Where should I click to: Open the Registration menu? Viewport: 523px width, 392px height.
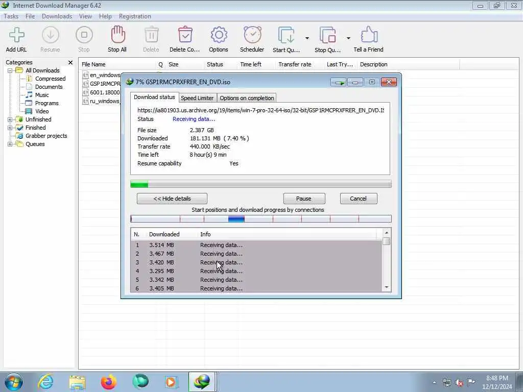tap(135, 16)
